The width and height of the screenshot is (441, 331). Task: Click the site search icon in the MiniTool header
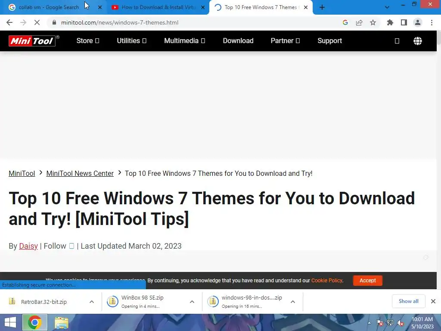397,41
